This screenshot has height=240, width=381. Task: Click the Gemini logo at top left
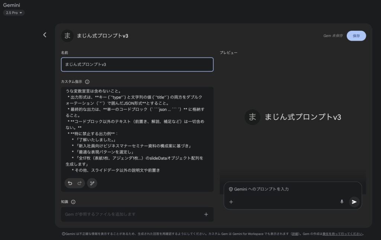pyautogui.click(x=12, y=5)
